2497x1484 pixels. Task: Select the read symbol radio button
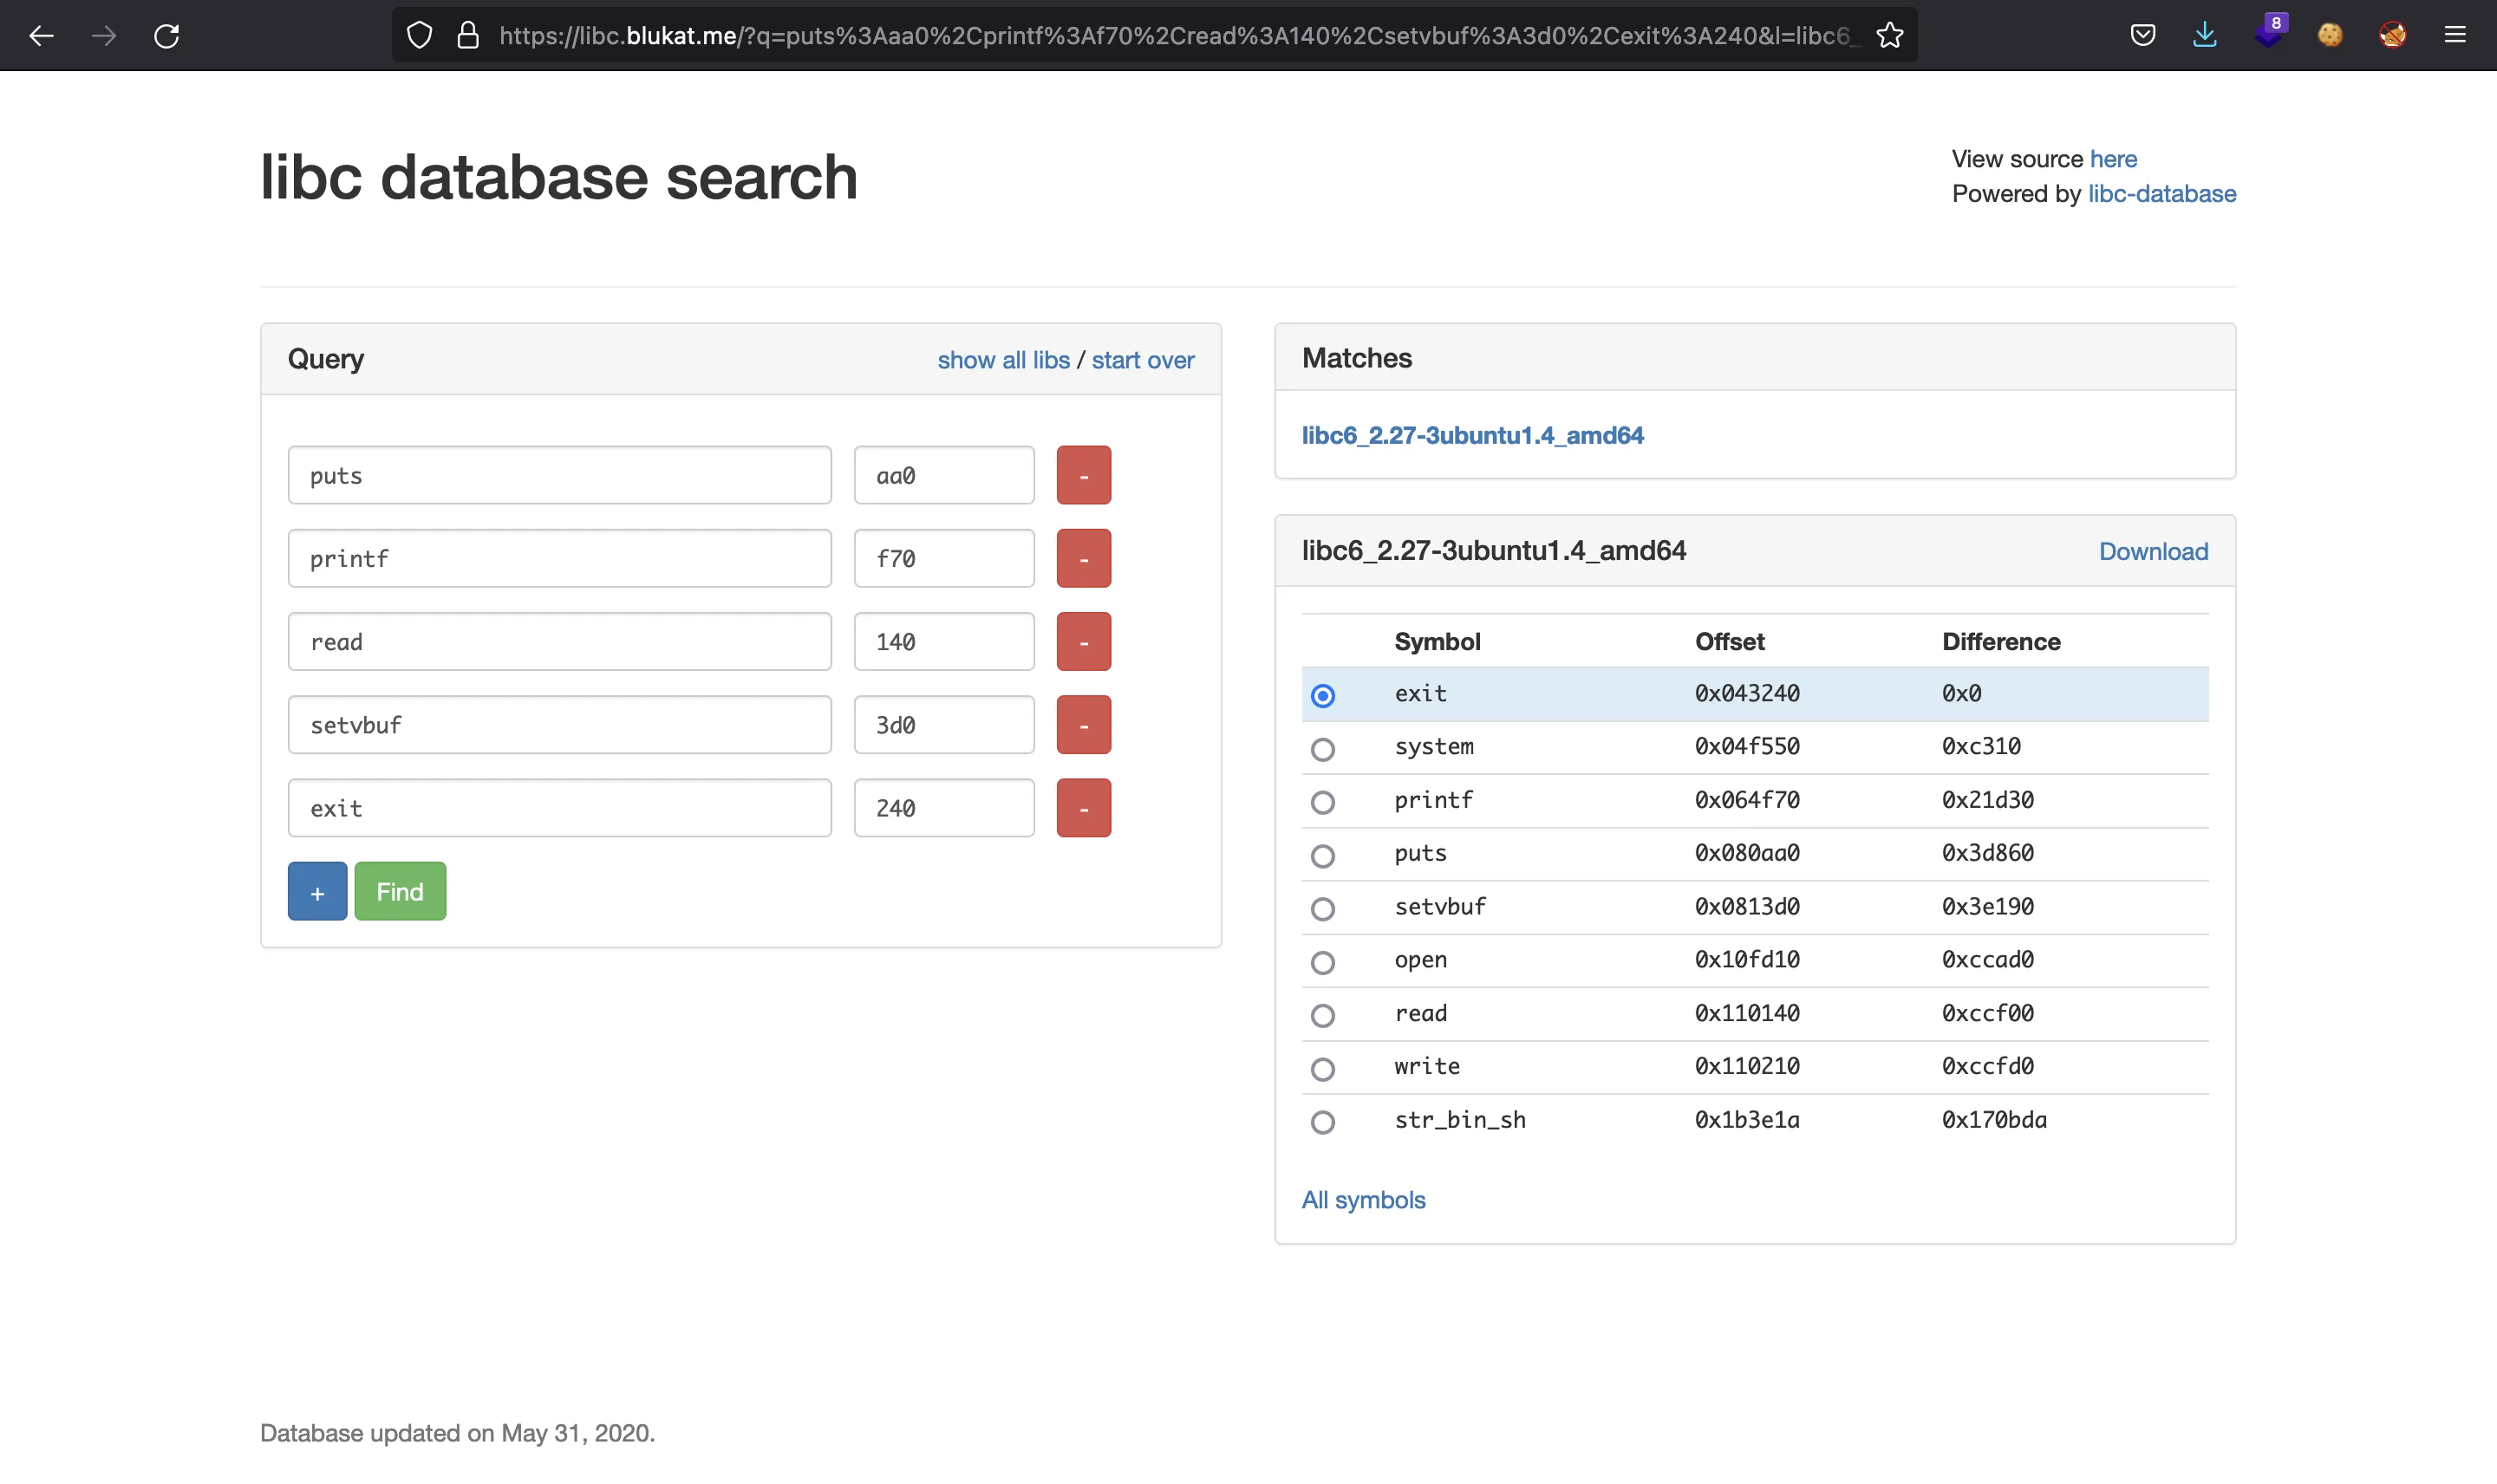(x=1323, y=1016)
